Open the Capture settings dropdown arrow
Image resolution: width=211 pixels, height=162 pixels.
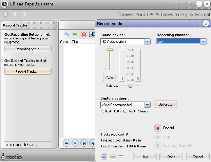[148, 105]
